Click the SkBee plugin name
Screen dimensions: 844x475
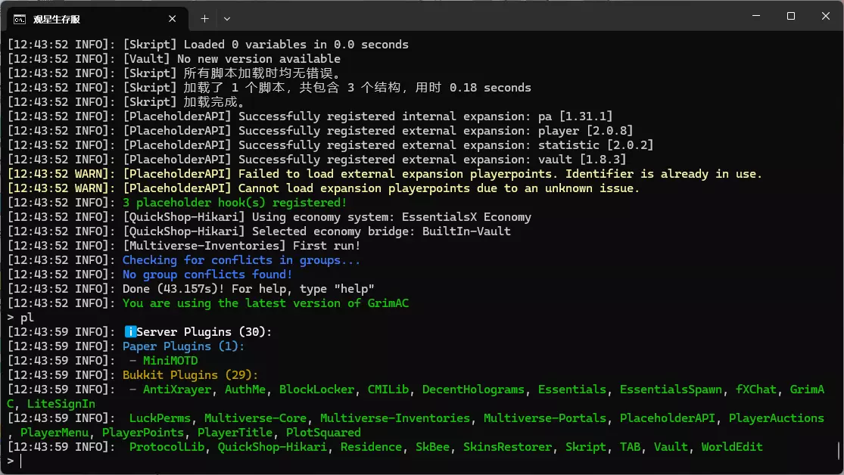pyautogui.click(x=432, y=447)
